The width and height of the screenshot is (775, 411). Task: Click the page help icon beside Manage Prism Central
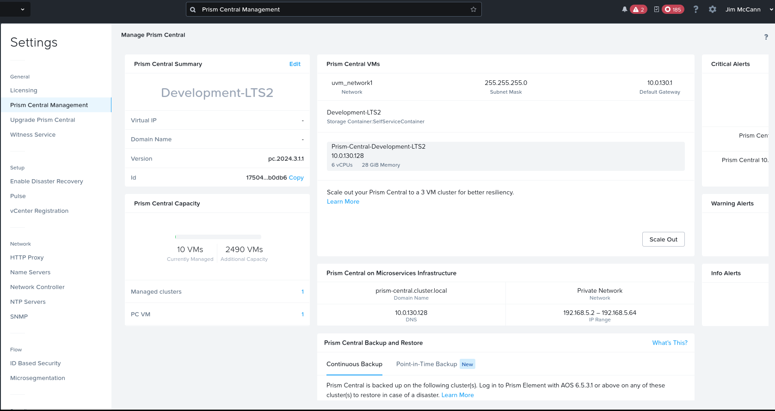[x=766, y=37]
